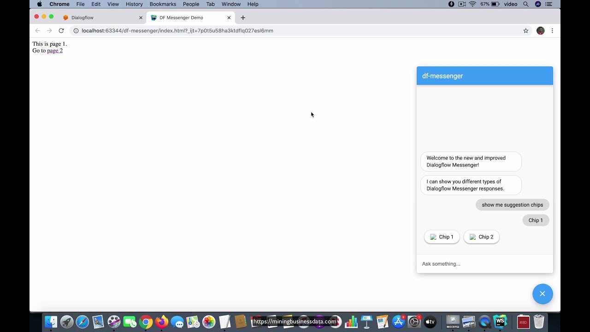
Task: Open the Window menu
Action: (231, 4)
